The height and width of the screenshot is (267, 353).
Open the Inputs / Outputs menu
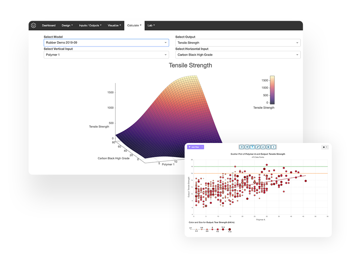pos(90,25)
